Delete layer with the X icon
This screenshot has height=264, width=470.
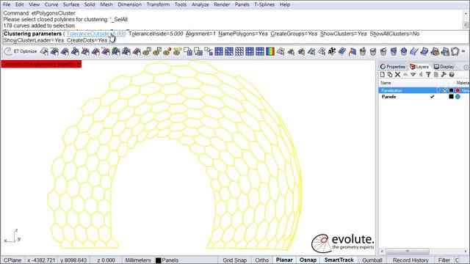pyautogui.click(x=397, y=75)
